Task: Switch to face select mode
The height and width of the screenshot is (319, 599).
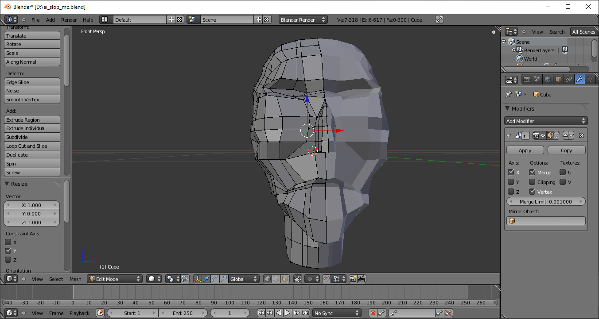Action: 285,279
